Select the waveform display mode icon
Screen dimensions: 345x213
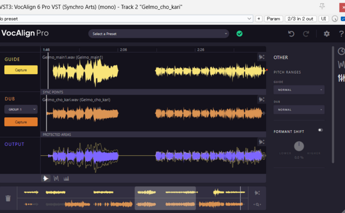[46, 178]
